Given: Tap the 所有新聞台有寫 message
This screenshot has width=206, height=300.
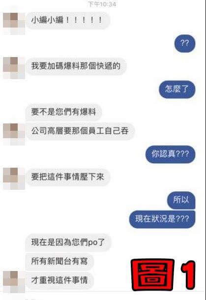Looking at the screenshot, I should click(59, 261).
